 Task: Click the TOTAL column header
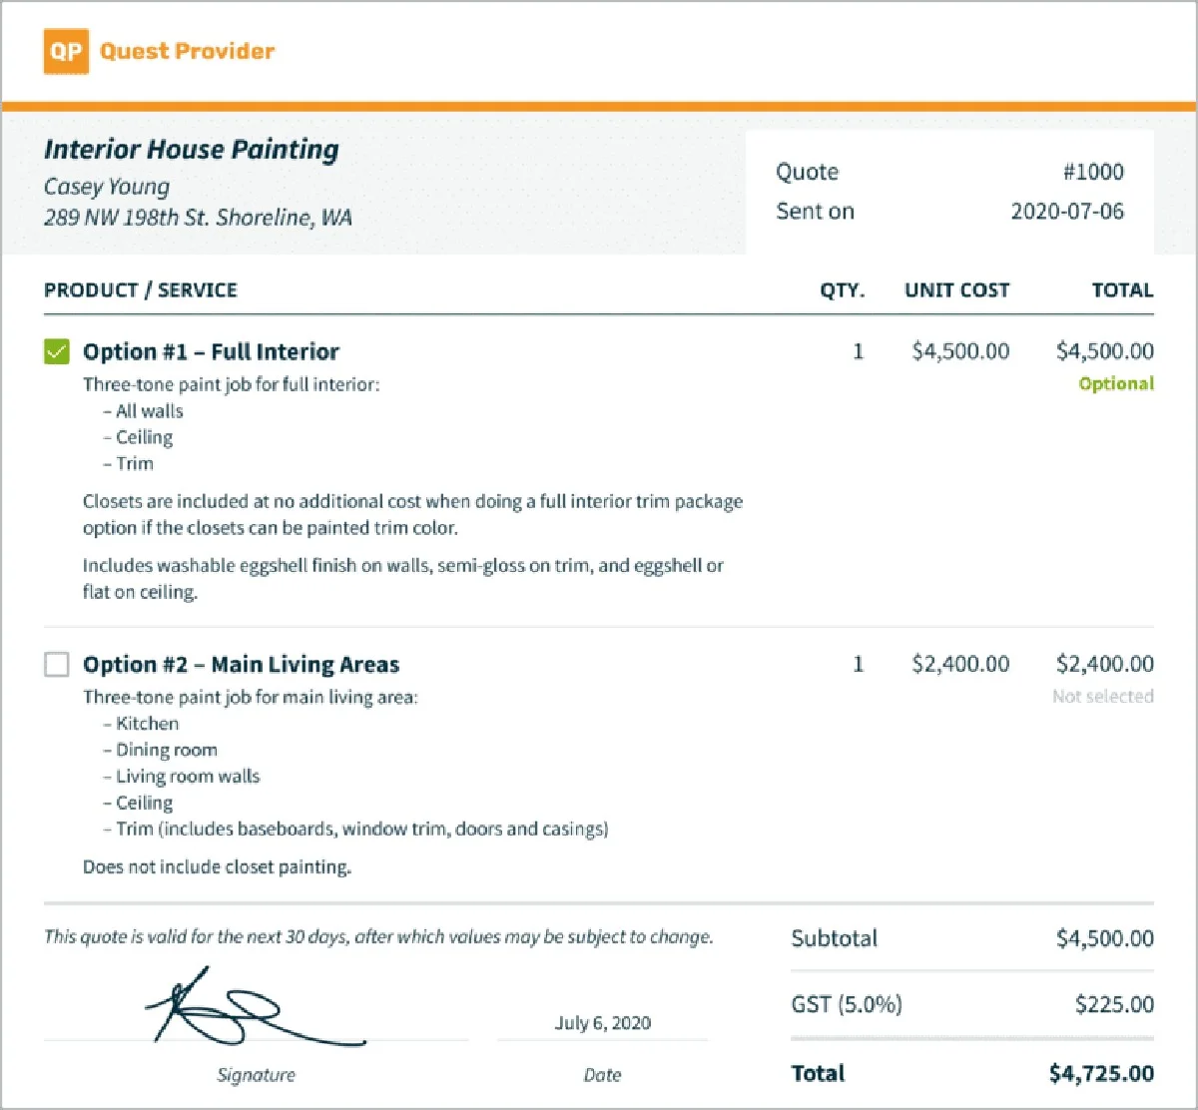pyautogui.click(x=1122, y=290)
